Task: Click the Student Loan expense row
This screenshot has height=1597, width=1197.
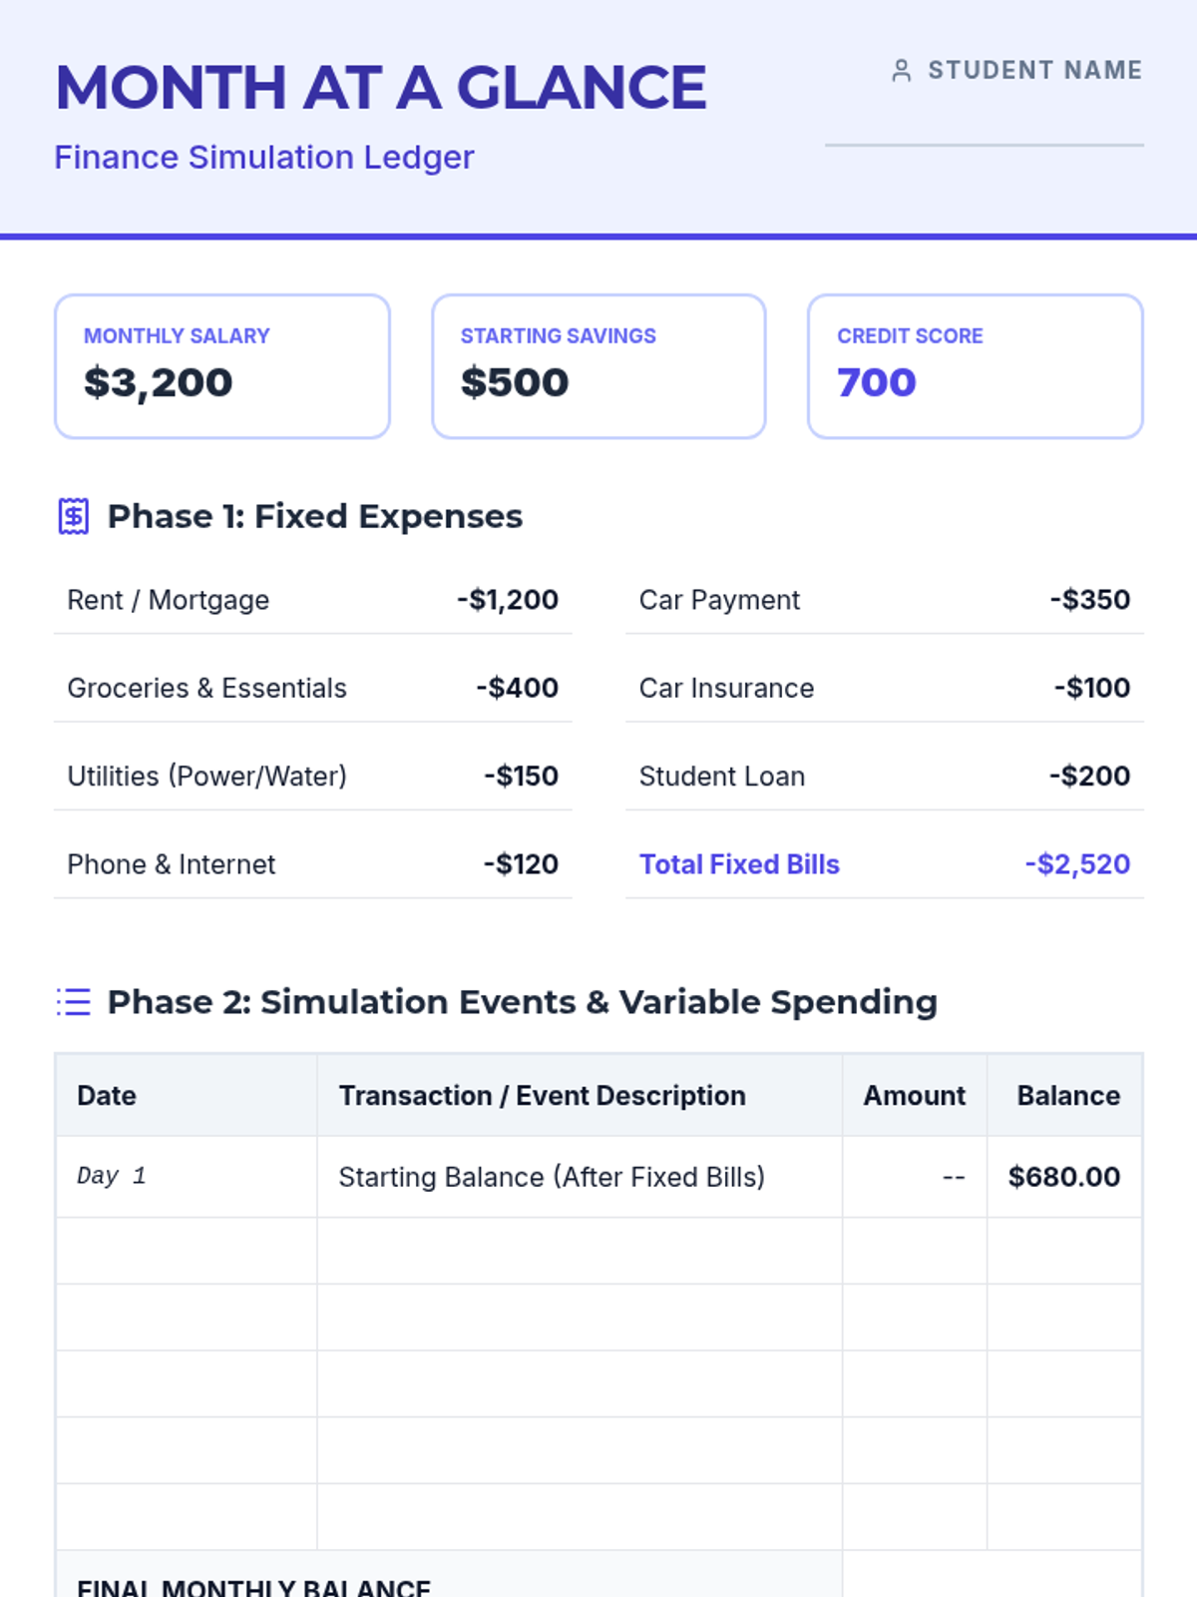Action: [884, 777]
